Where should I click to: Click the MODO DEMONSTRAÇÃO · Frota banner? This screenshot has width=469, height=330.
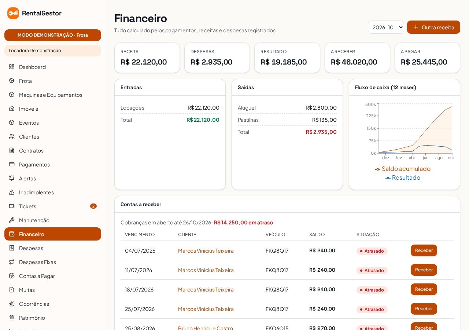pos(53,35)
